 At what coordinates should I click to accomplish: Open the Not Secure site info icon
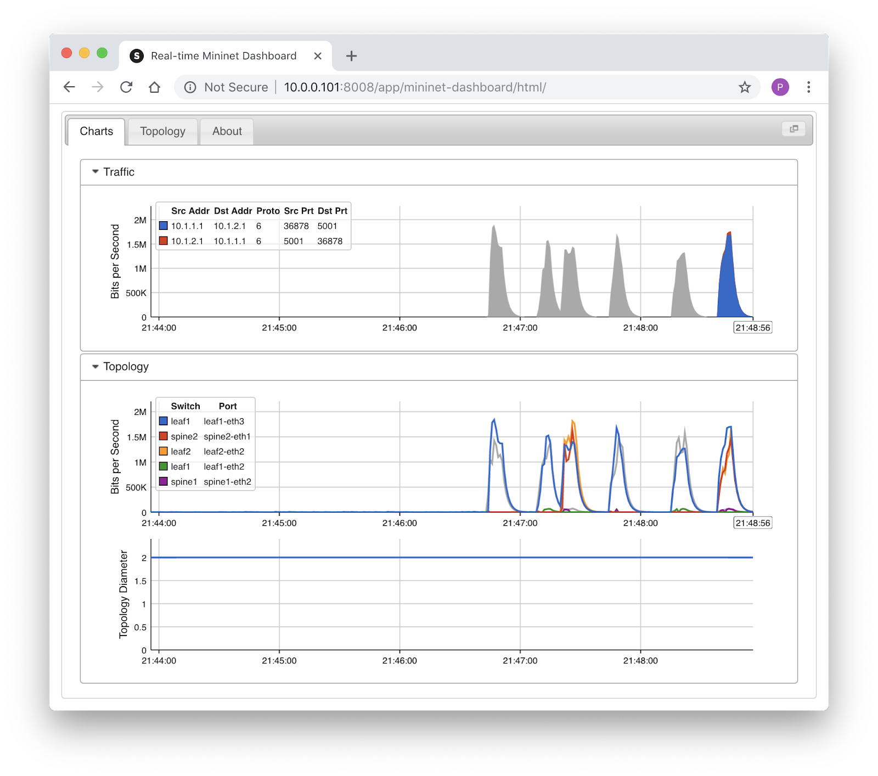coord(190,87)
